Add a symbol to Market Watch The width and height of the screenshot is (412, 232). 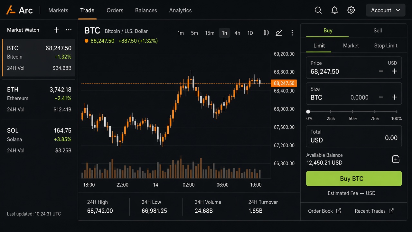click(56, 30)
